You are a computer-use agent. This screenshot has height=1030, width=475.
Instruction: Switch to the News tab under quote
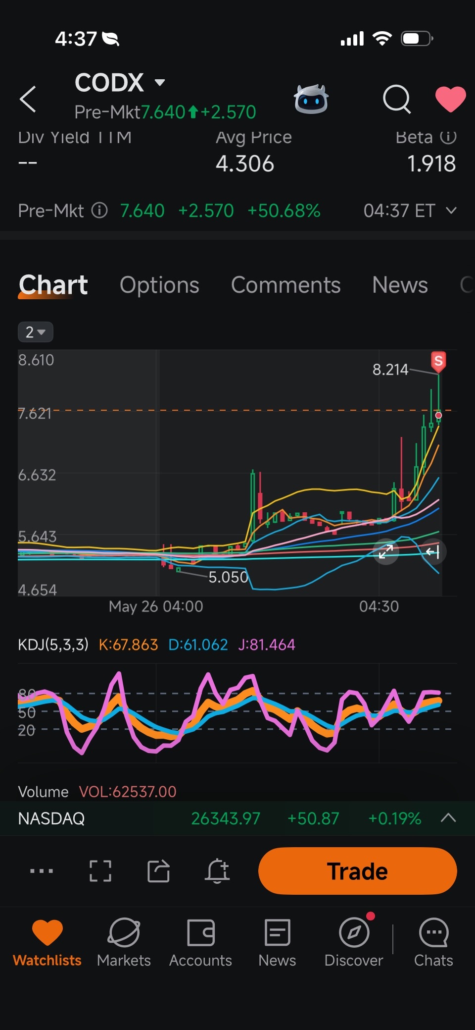coord(400,285)
